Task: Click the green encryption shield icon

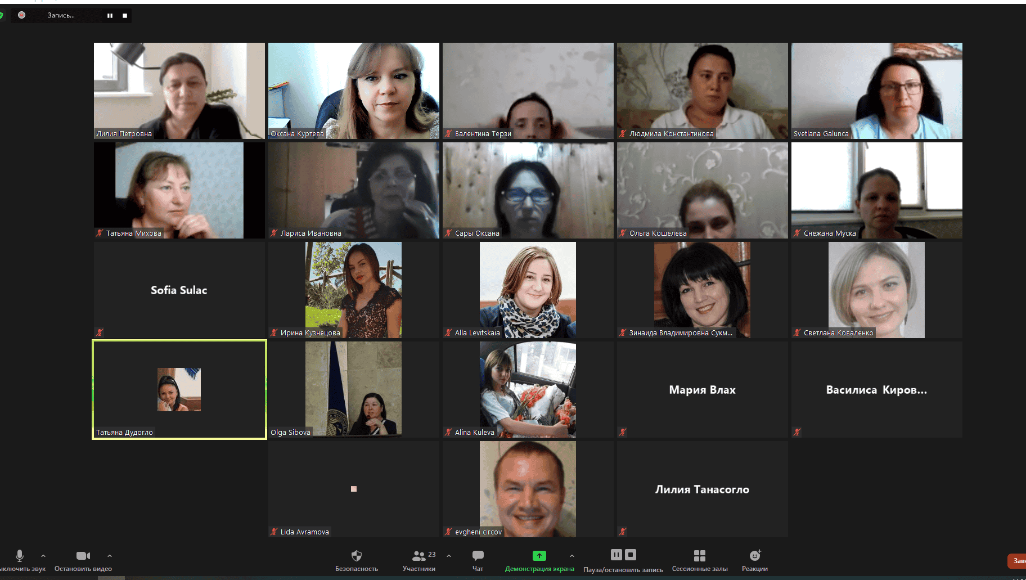Action: coord(2,15)
